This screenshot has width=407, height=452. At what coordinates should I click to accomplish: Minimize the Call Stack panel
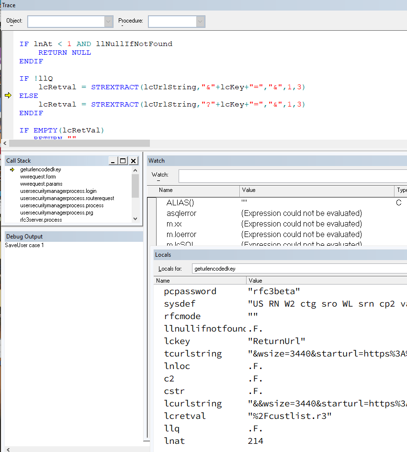coord(113,161)
